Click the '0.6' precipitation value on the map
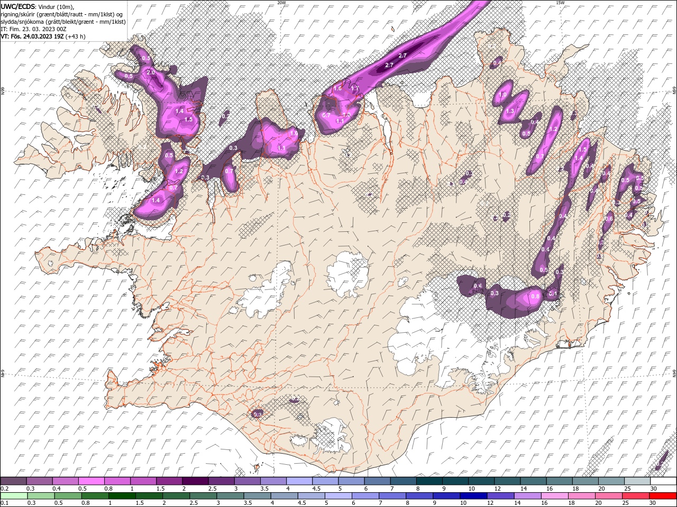This screenshot has width=677, height=507. point(609,219)
